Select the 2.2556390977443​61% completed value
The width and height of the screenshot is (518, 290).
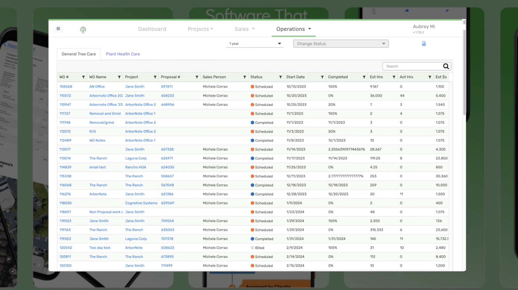[346, 149]
